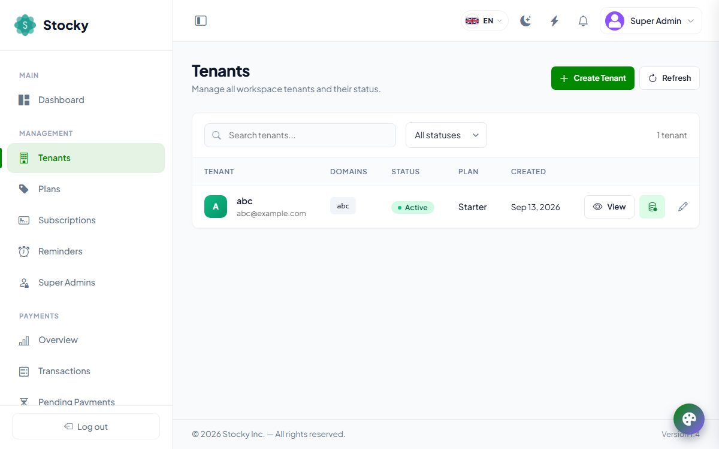
Task: Open Plans in the sidebar
Action: point(86,189)
